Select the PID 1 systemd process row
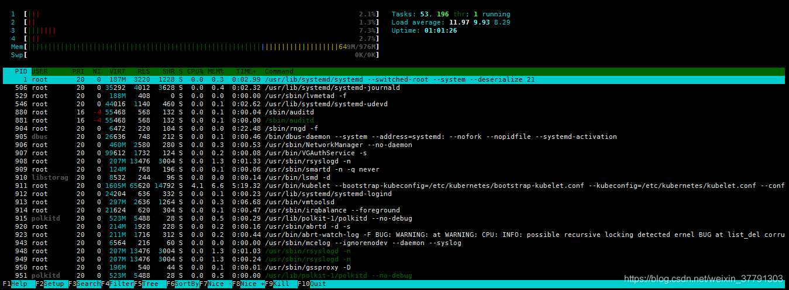The image size is (789, 290). click(x=394, y=79)
